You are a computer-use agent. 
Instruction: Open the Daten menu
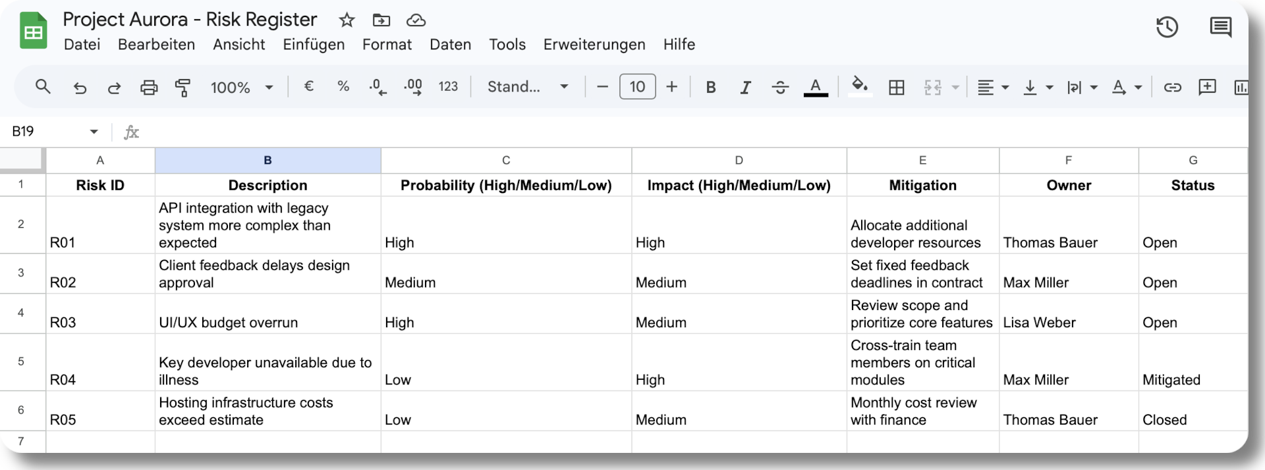point(450,44)
